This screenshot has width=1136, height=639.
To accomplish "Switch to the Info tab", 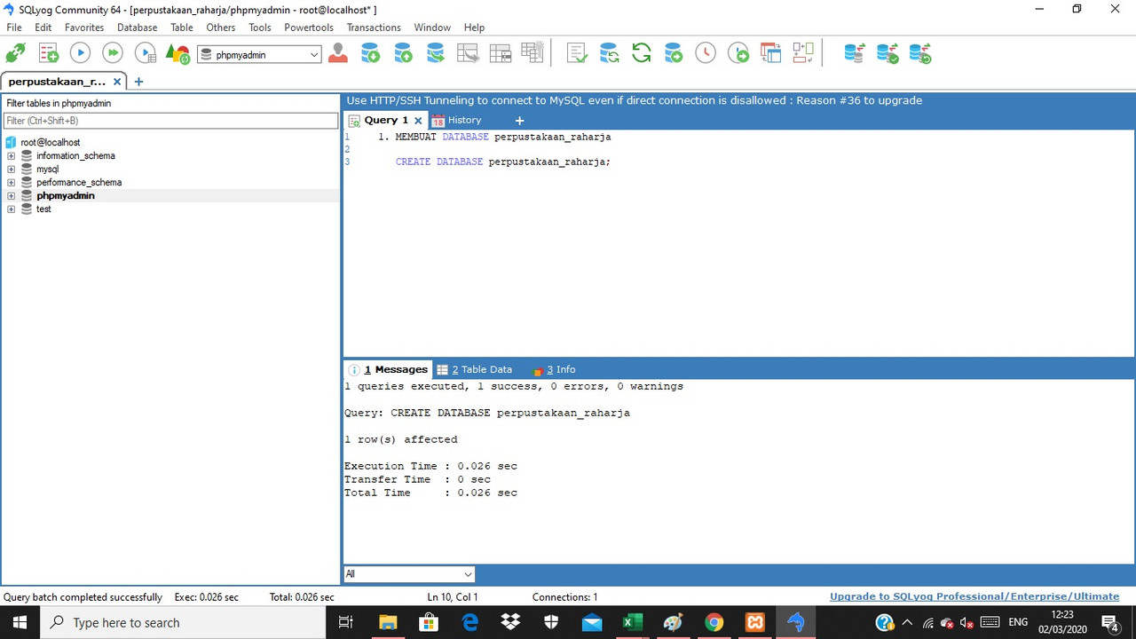I will [554, 370].
